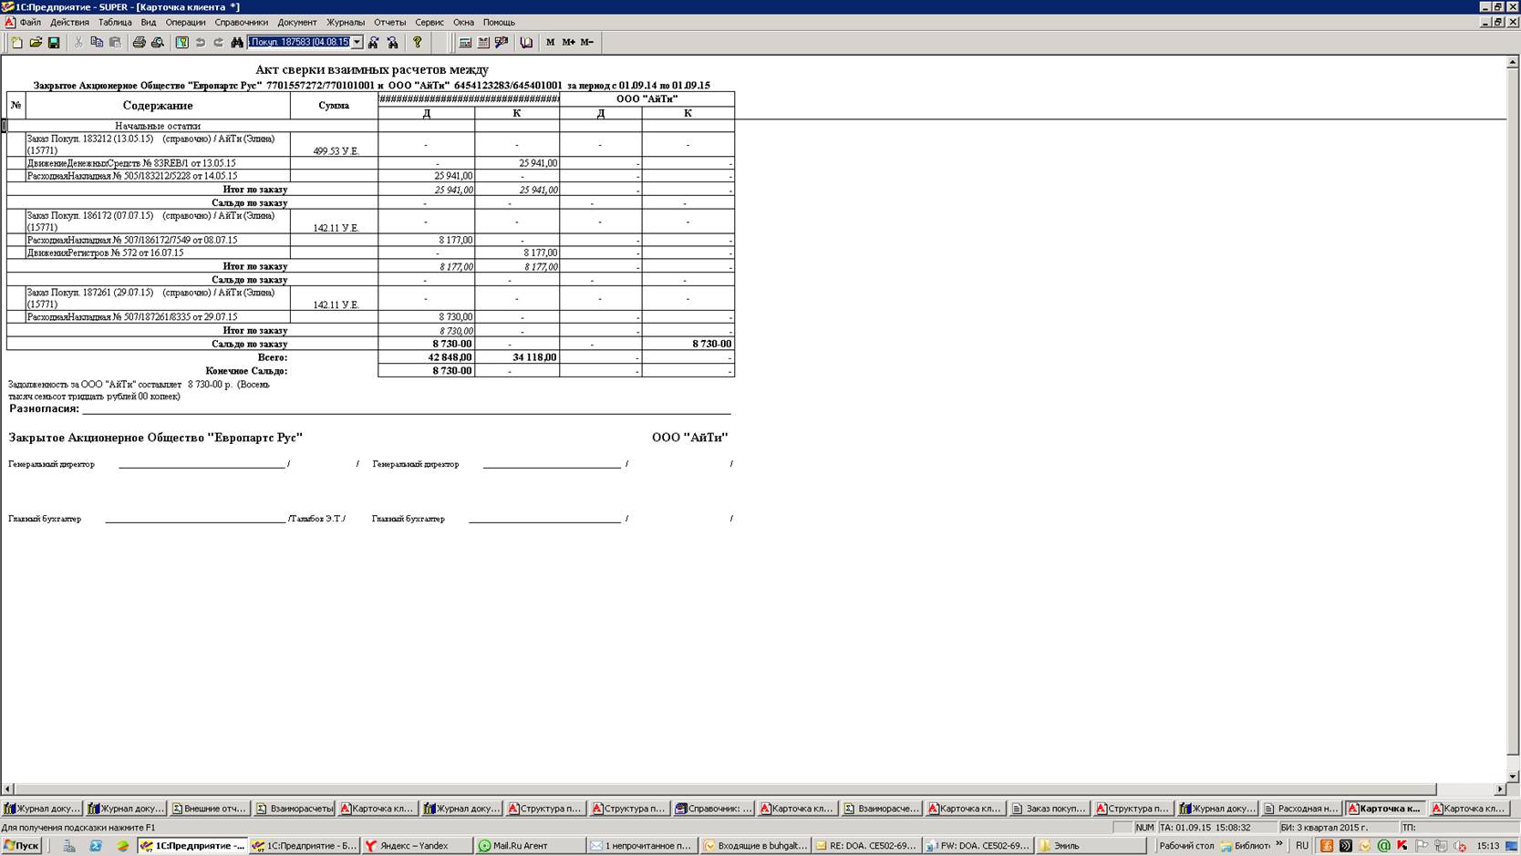This screenshot has width=1521, height=856.
Task: Open the Журналы menu
Action: coord(345,22)
